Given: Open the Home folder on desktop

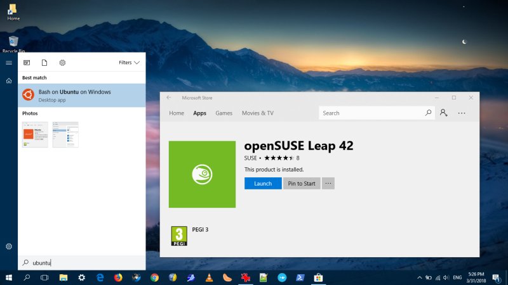Looking at the screenshot, I should tap(13, 12).
